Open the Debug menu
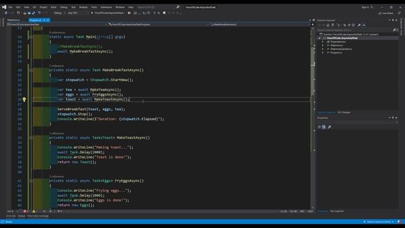405x228 pixels. (x=64, y=7)
